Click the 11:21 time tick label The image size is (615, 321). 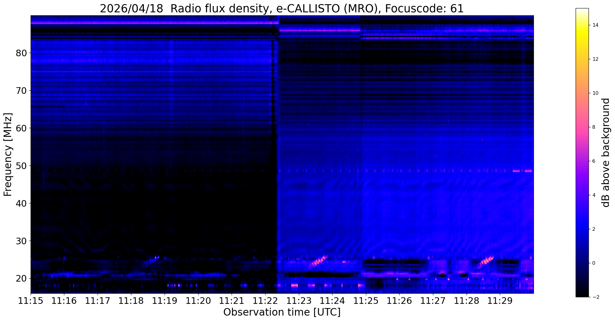click(232, 301)
